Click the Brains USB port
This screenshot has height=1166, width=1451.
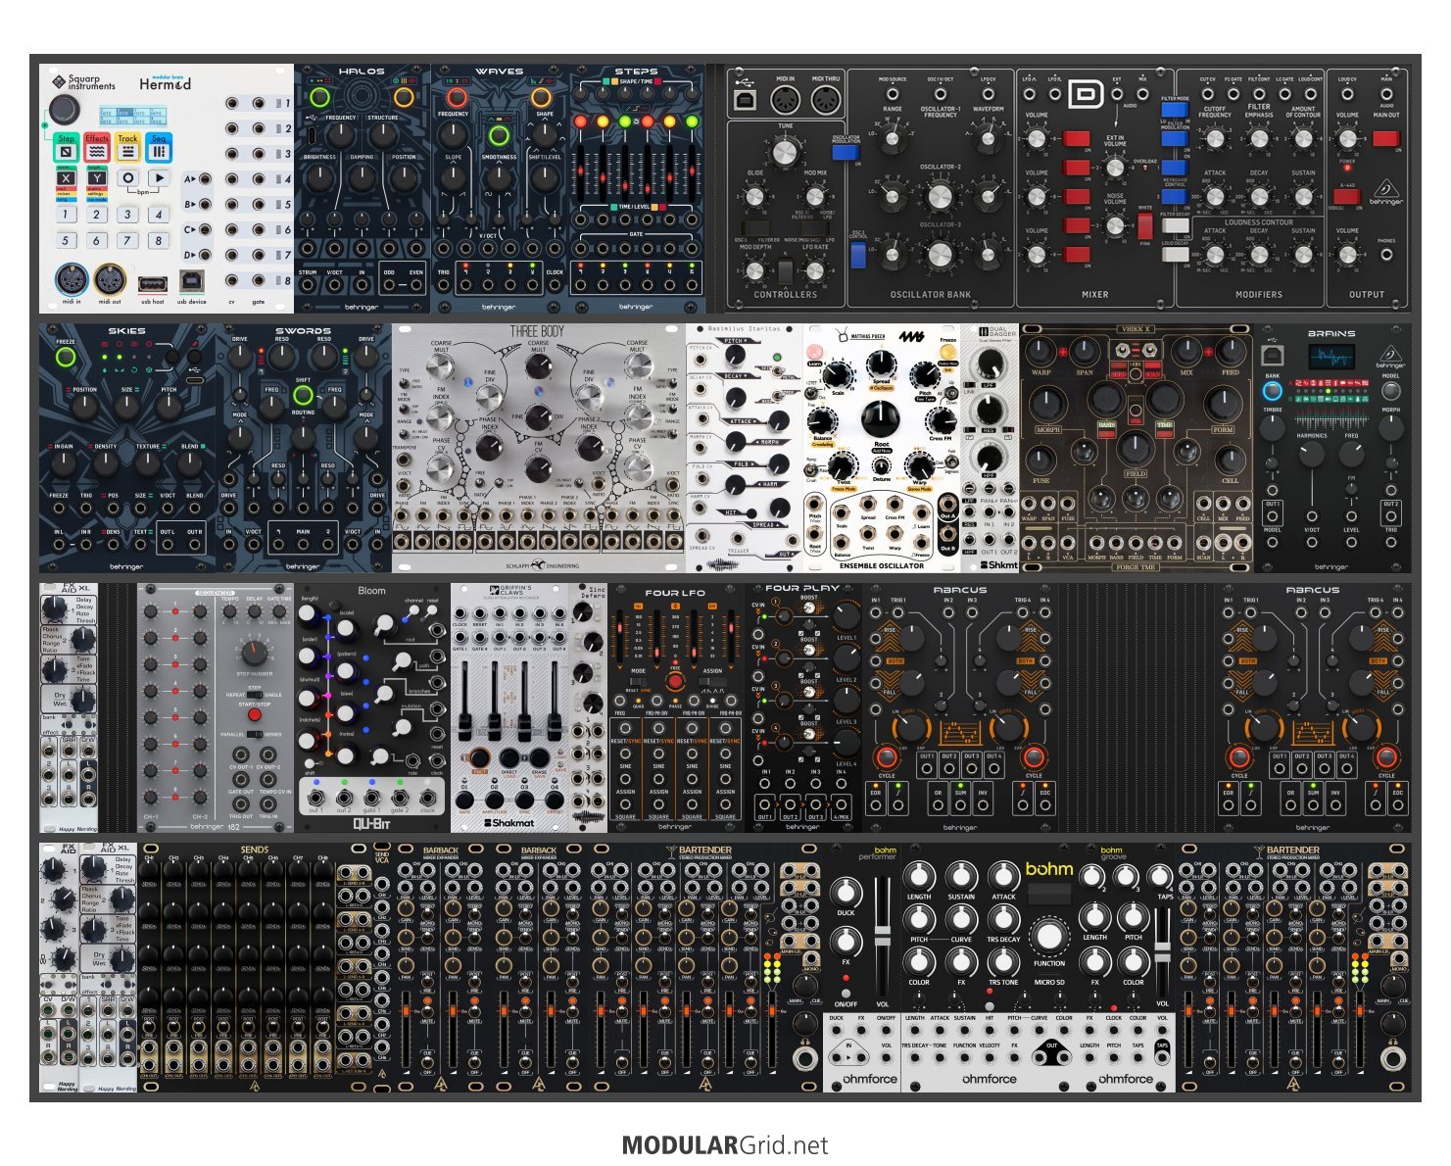click(1272, 354)
